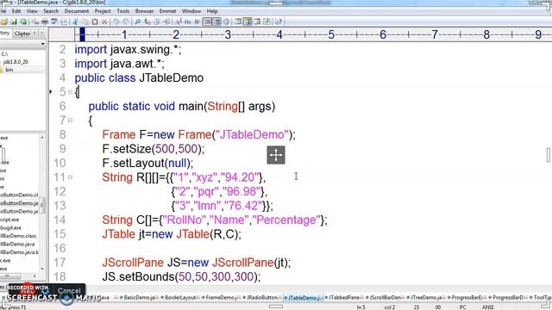
Task: Collapse the code fold at line 5
Action: pos(70,92)
